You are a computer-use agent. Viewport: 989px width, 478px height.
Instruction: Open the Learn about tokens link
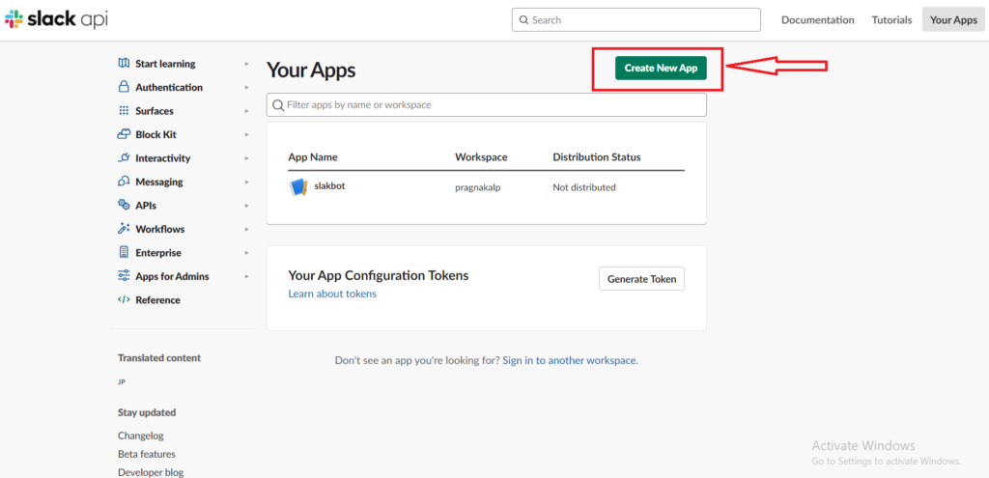332,294
